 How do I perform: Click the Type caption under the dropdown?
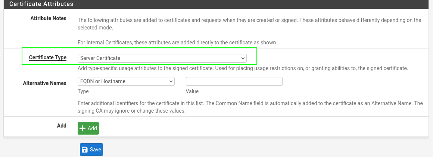point(83,91)
